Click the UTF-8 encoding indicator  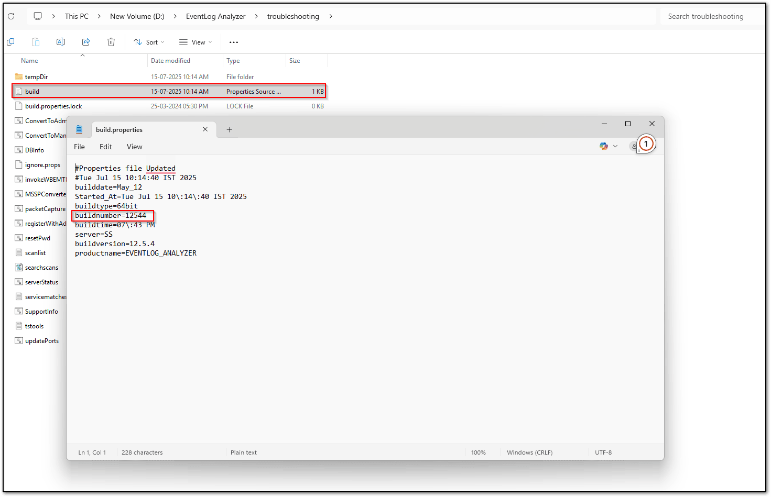[603, 452]
